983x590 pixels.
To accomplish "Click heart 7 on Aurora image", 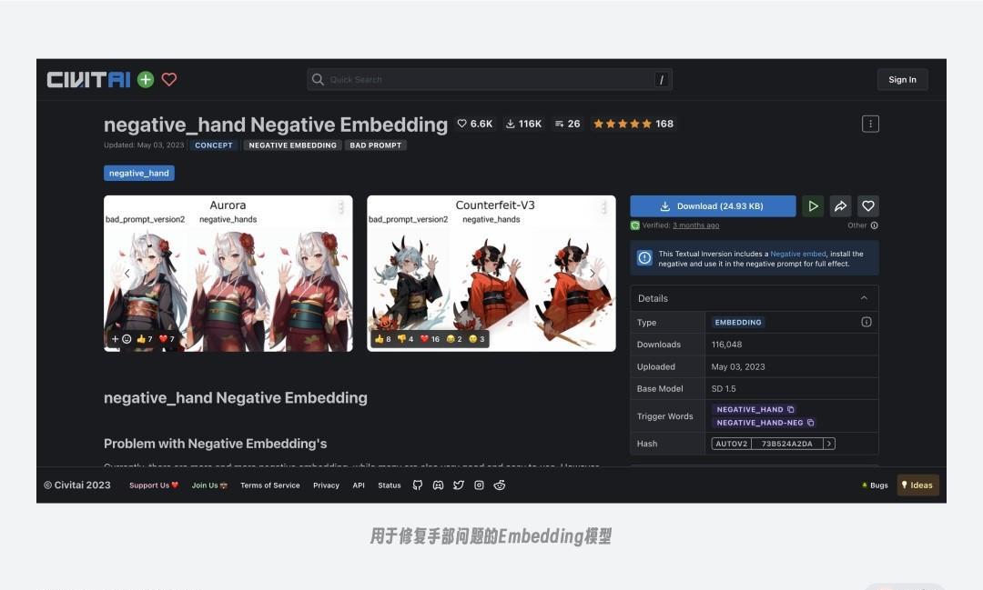I will [167, 339].
